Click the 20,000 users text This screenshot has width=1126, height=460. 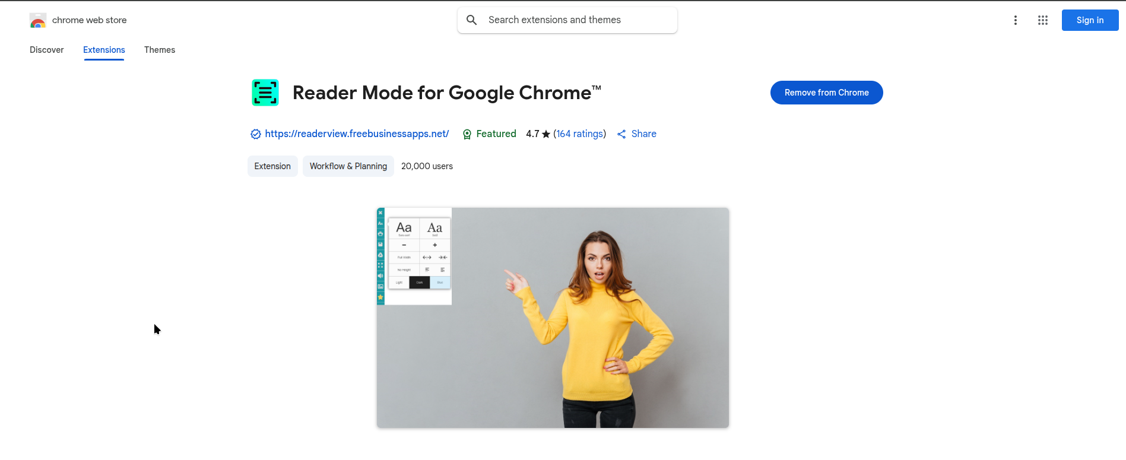click(x=427, y=166)
